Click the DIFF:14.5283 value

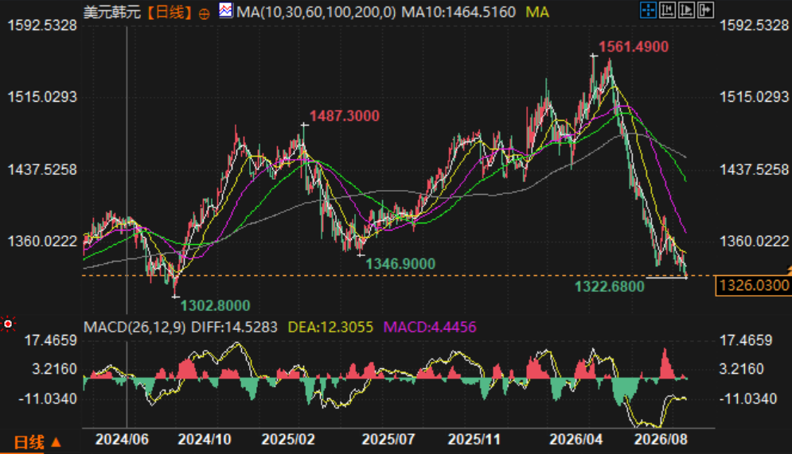point(234,328)
